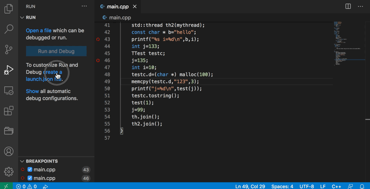Click the 'std::thread th2(mythread);' line

[x=168, y=25]
